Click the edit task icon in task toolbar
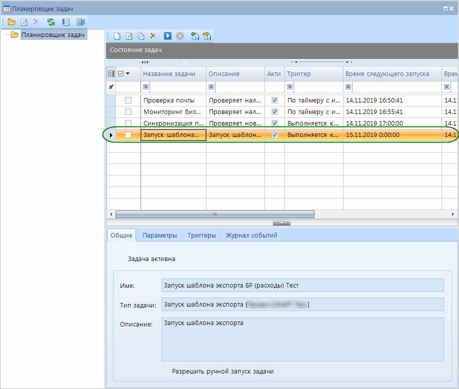 [x=129, y=36]
